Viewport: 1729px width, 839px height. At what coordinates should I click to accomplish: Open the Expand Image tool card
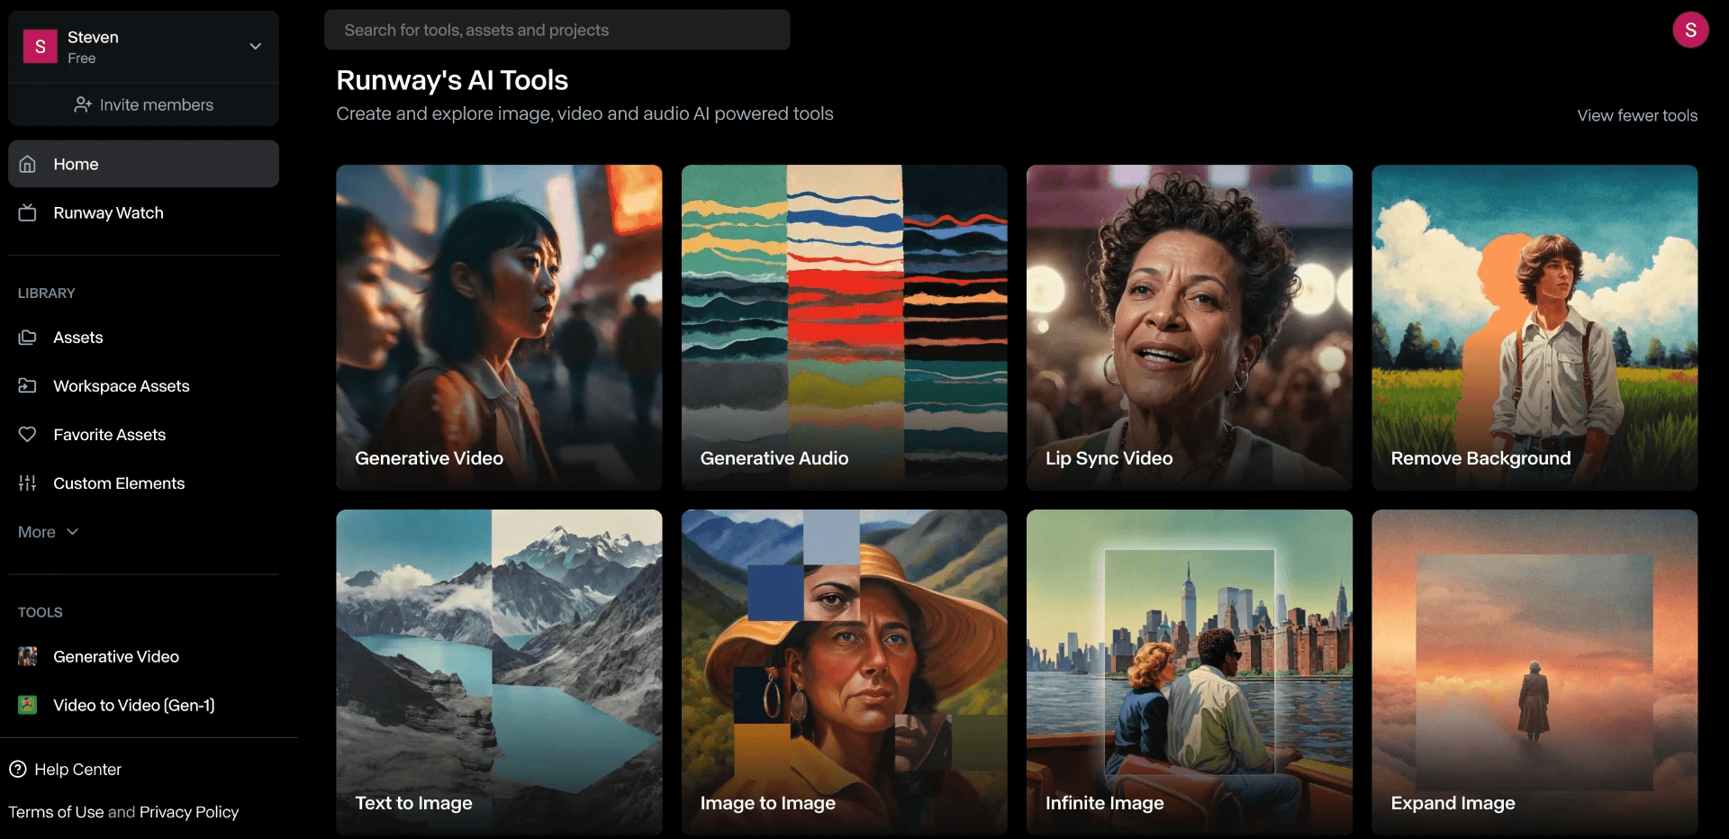click(x=1534, y=672)
